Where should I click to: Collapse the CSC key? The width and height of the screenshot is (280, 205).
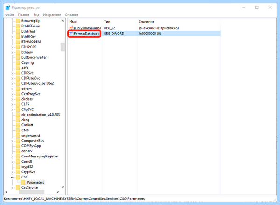(x=12, y=177)
